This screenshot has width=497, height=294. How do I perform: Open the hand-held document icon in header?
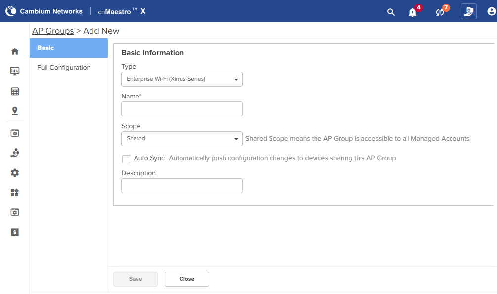coord(468,11)
